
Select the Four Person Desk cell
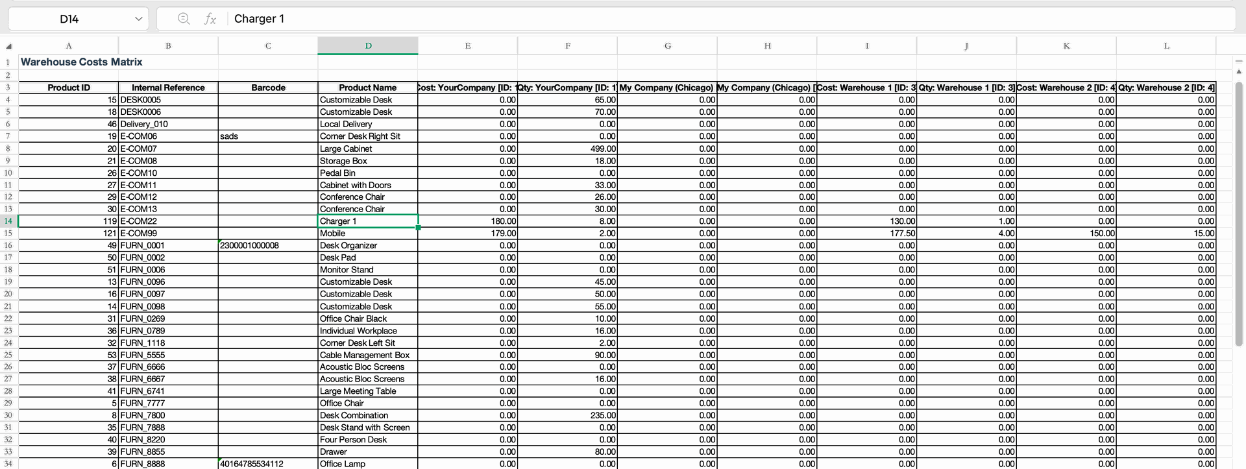(x=368, y=440)
